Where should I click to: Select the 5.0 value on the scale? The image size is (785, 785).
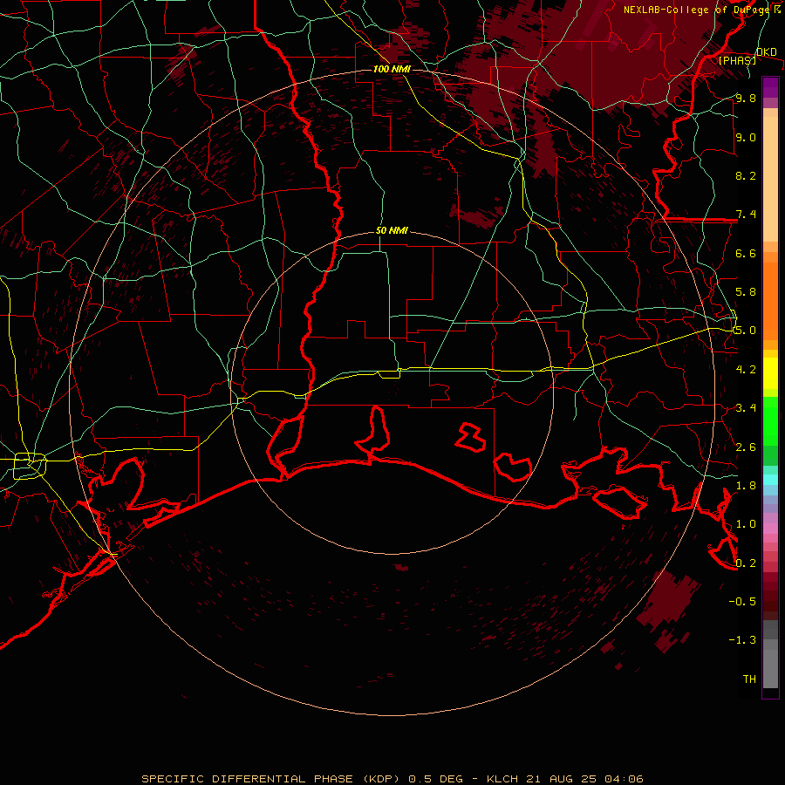pyautogui.click(x=746, y=331)
